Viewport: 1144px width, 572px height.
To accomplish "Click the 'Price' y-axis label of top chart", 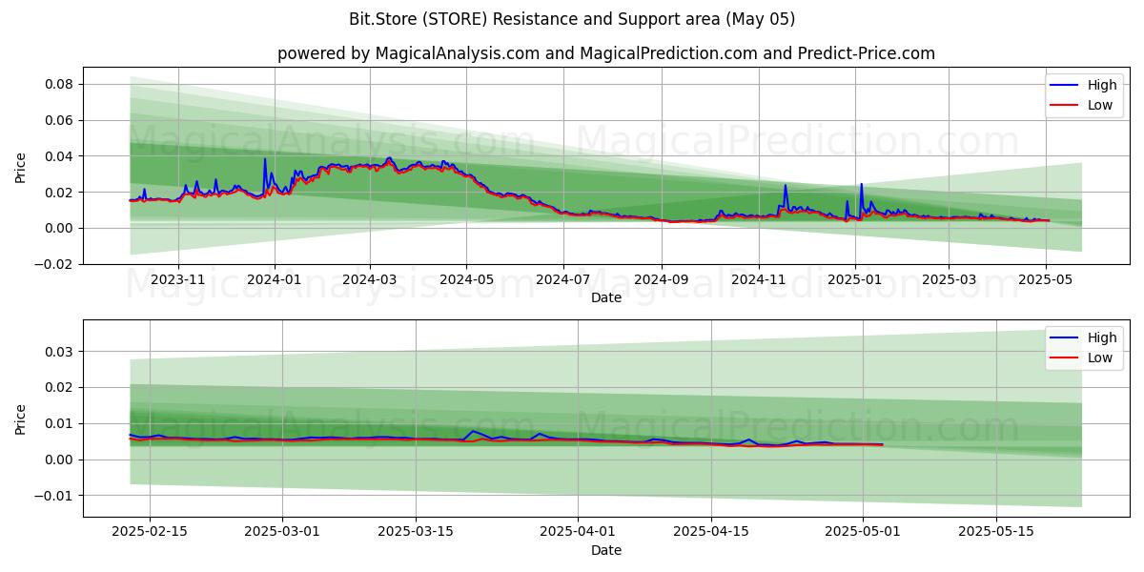I will (21, 165).
